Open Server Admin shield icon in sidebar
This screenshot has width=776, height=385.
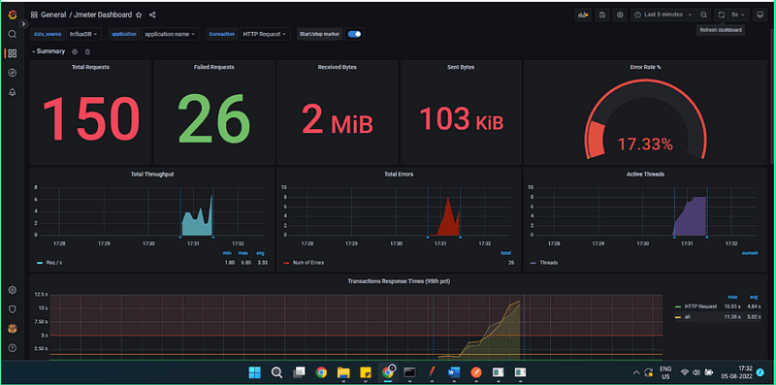13,309
